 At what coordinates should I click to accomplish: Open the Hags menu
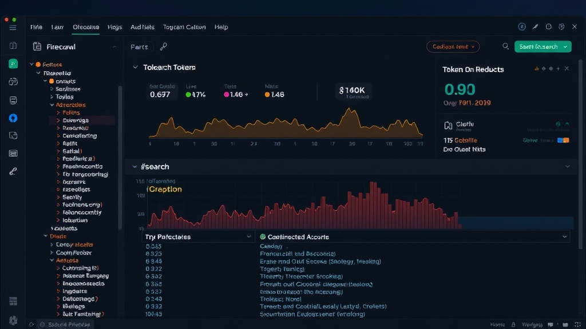coord(114,27)
